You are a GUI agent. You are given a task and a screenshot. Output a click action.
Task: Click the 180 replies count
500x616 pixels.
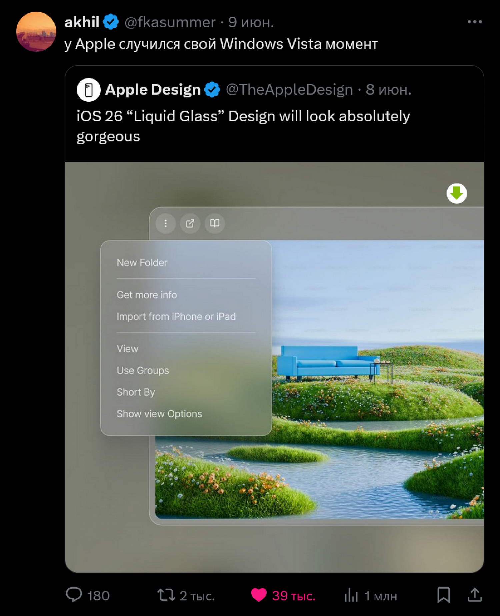(x=98, y=596)
